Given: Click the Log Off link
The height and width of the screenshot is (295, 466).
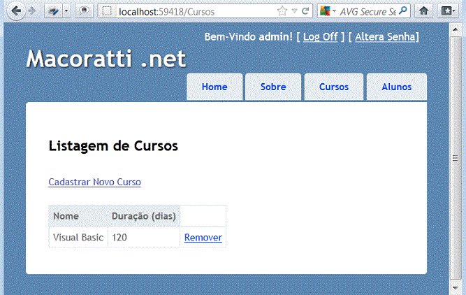Looking at the screenshot, I should coord(320,37).
